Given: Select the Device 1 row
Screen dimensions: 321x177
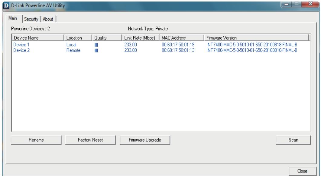Looking at the screenshot, I should click(x=161, y=45).
